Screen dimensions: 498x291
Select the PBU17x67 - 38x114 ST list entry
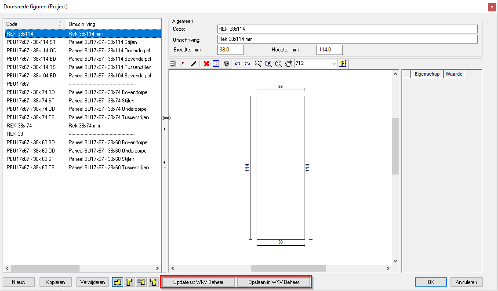pos(33,42)
